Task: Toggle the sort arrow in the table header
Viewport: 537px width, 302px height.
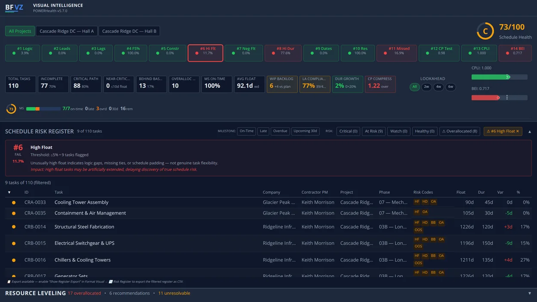Action: [9, 192]
